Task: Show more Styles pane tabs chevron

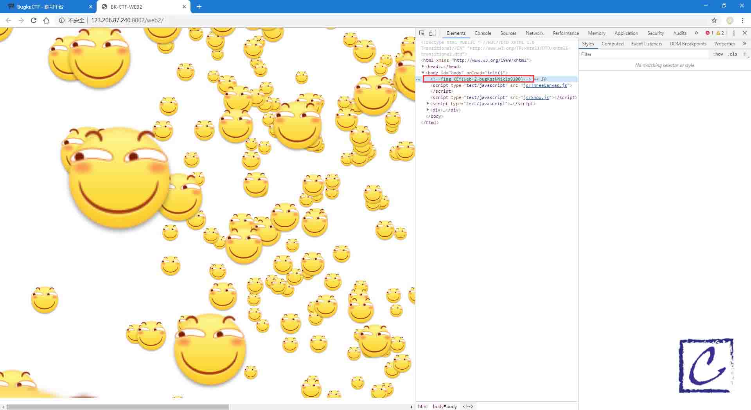Action: [x=744, y=44]
